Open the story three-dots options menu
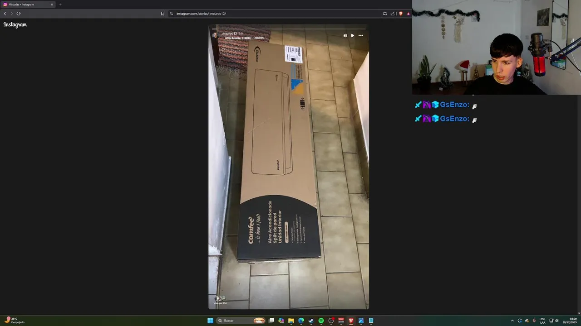Screen dimensions: 581x326 point(361,35)
